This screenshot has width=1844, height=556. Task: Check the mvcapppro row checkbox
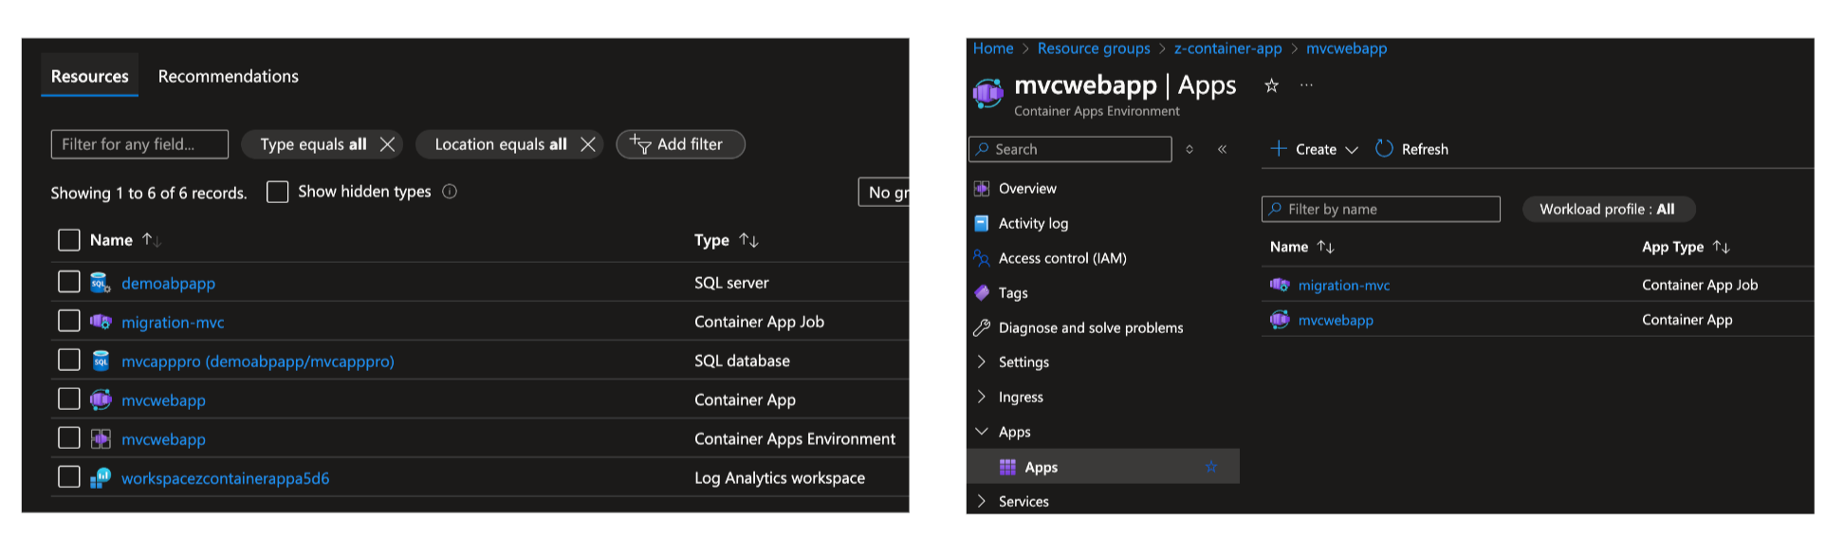click(69, 360)
